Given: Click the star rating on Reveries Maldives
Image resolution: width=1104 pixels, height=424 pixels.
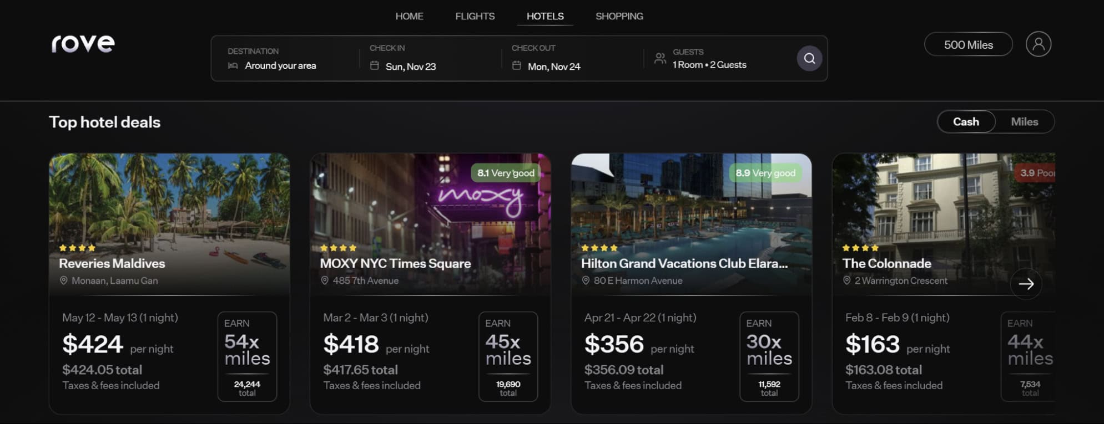Looking at the screenshot, I should pyautogui.click(x=77, y=248).
